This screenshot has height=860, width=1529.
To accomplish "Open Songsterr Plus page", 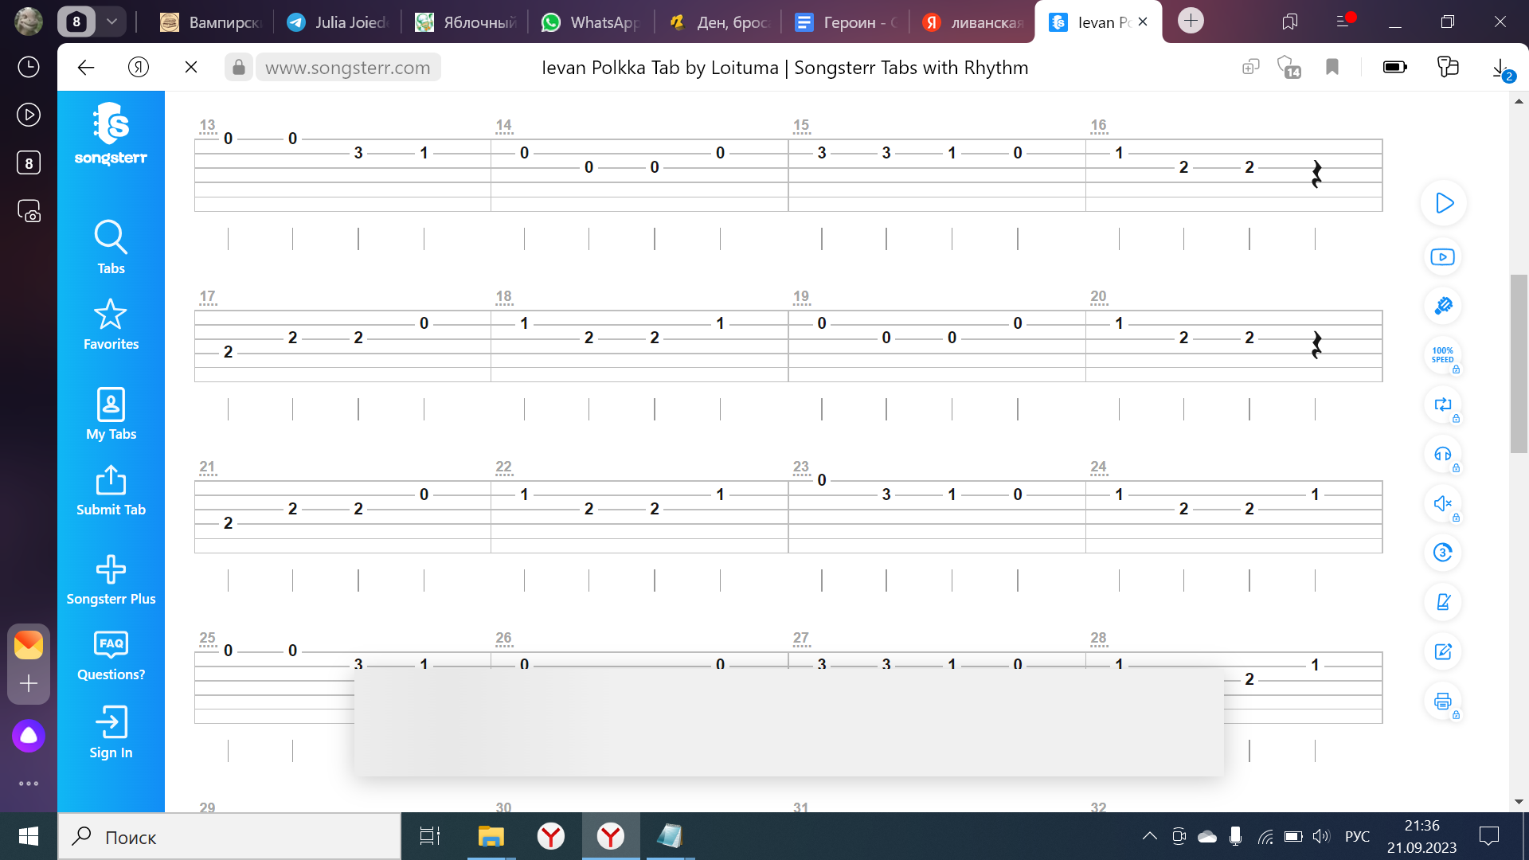I will coord(111,580).
